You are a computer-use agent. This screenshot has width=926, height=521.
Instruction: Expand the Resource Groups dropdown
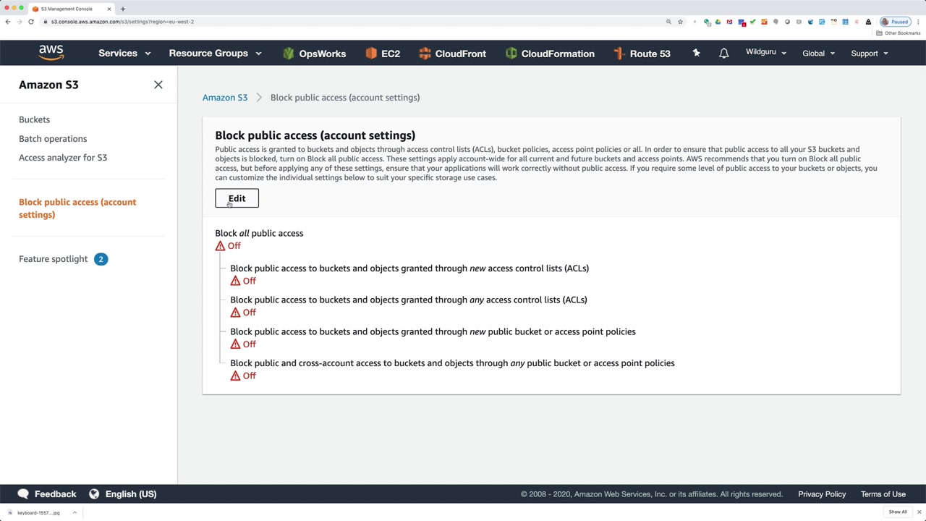point(215,54)
